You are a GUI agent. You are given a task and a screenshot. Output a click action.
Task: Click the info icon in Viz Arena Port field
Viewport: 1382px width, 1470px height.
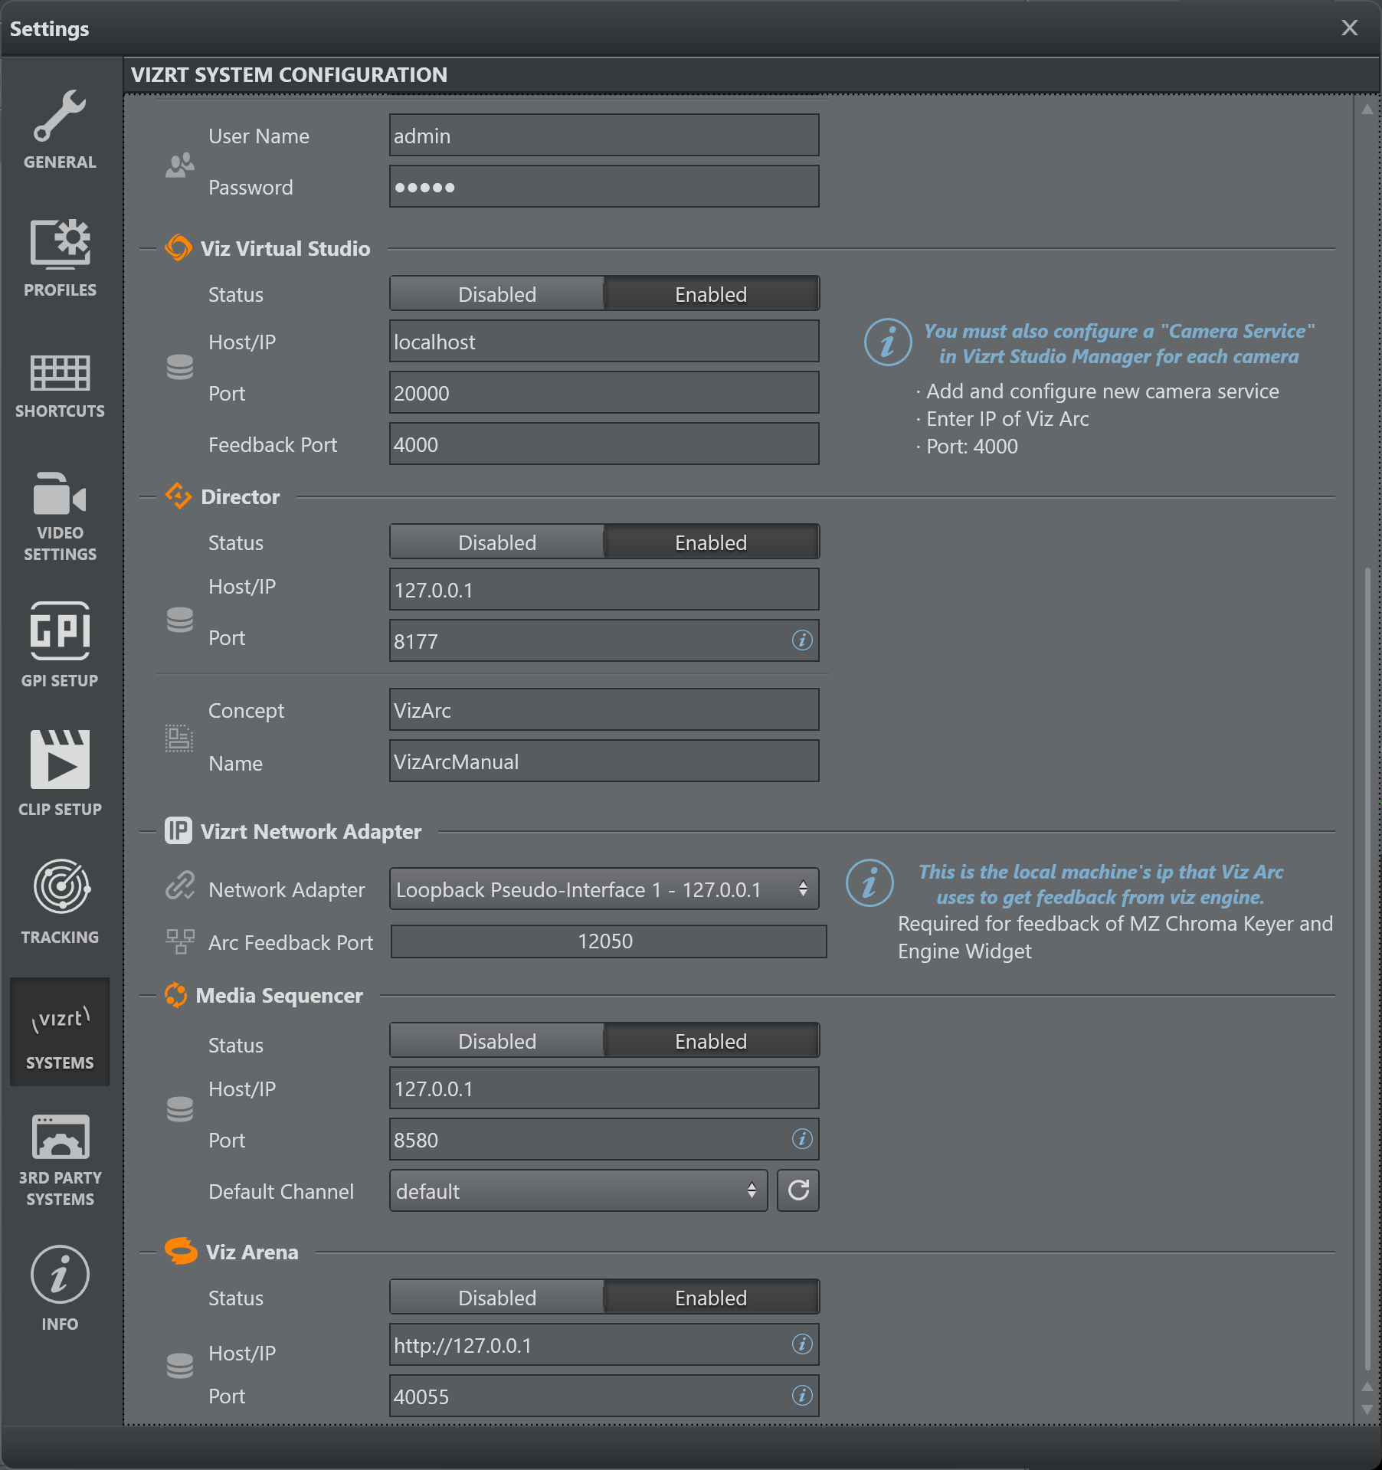(802, 1396)
